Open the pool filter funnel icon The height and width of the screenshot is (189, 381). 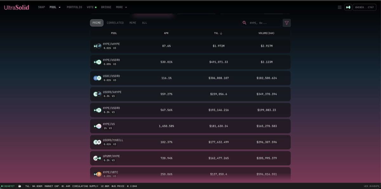coord(287,23)
